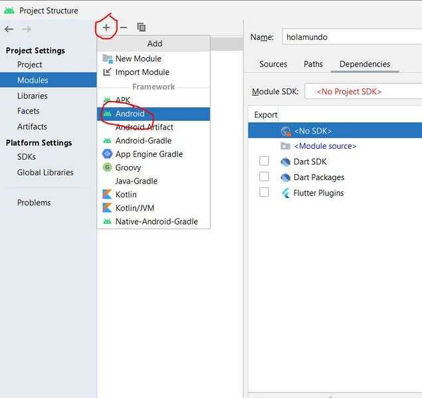This screenshot has width=422, height=398.
Task: Click the No SDK globe icon
Action: coord(286,131)
